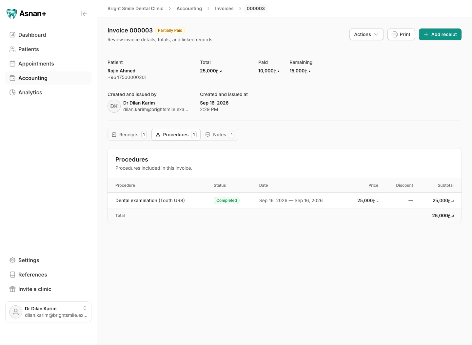
Task: Click the user avatar icon in account card
Action: click(x=16, y=312)
